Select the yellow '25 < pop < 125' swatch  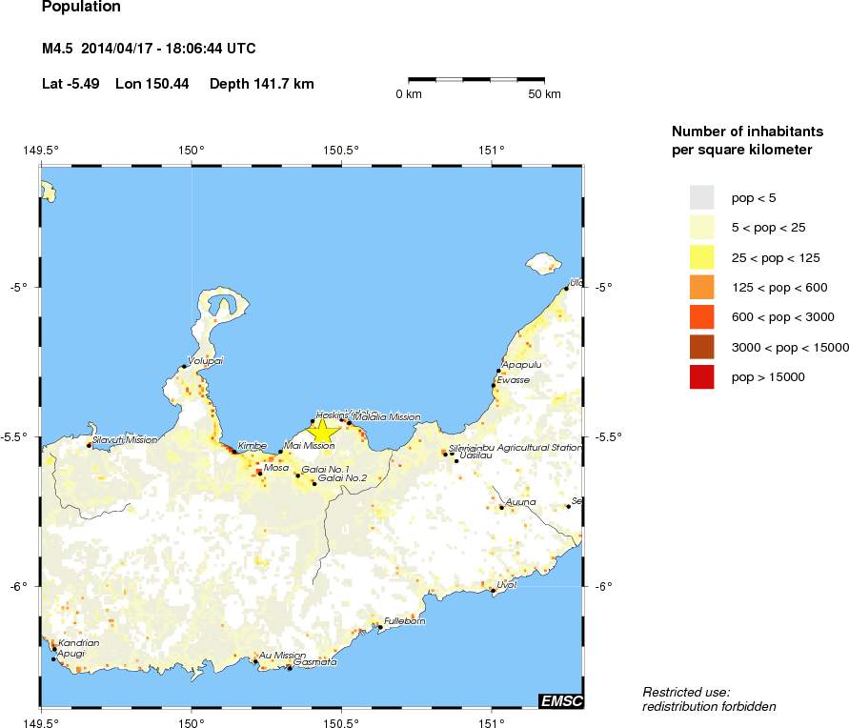point(701,257)
